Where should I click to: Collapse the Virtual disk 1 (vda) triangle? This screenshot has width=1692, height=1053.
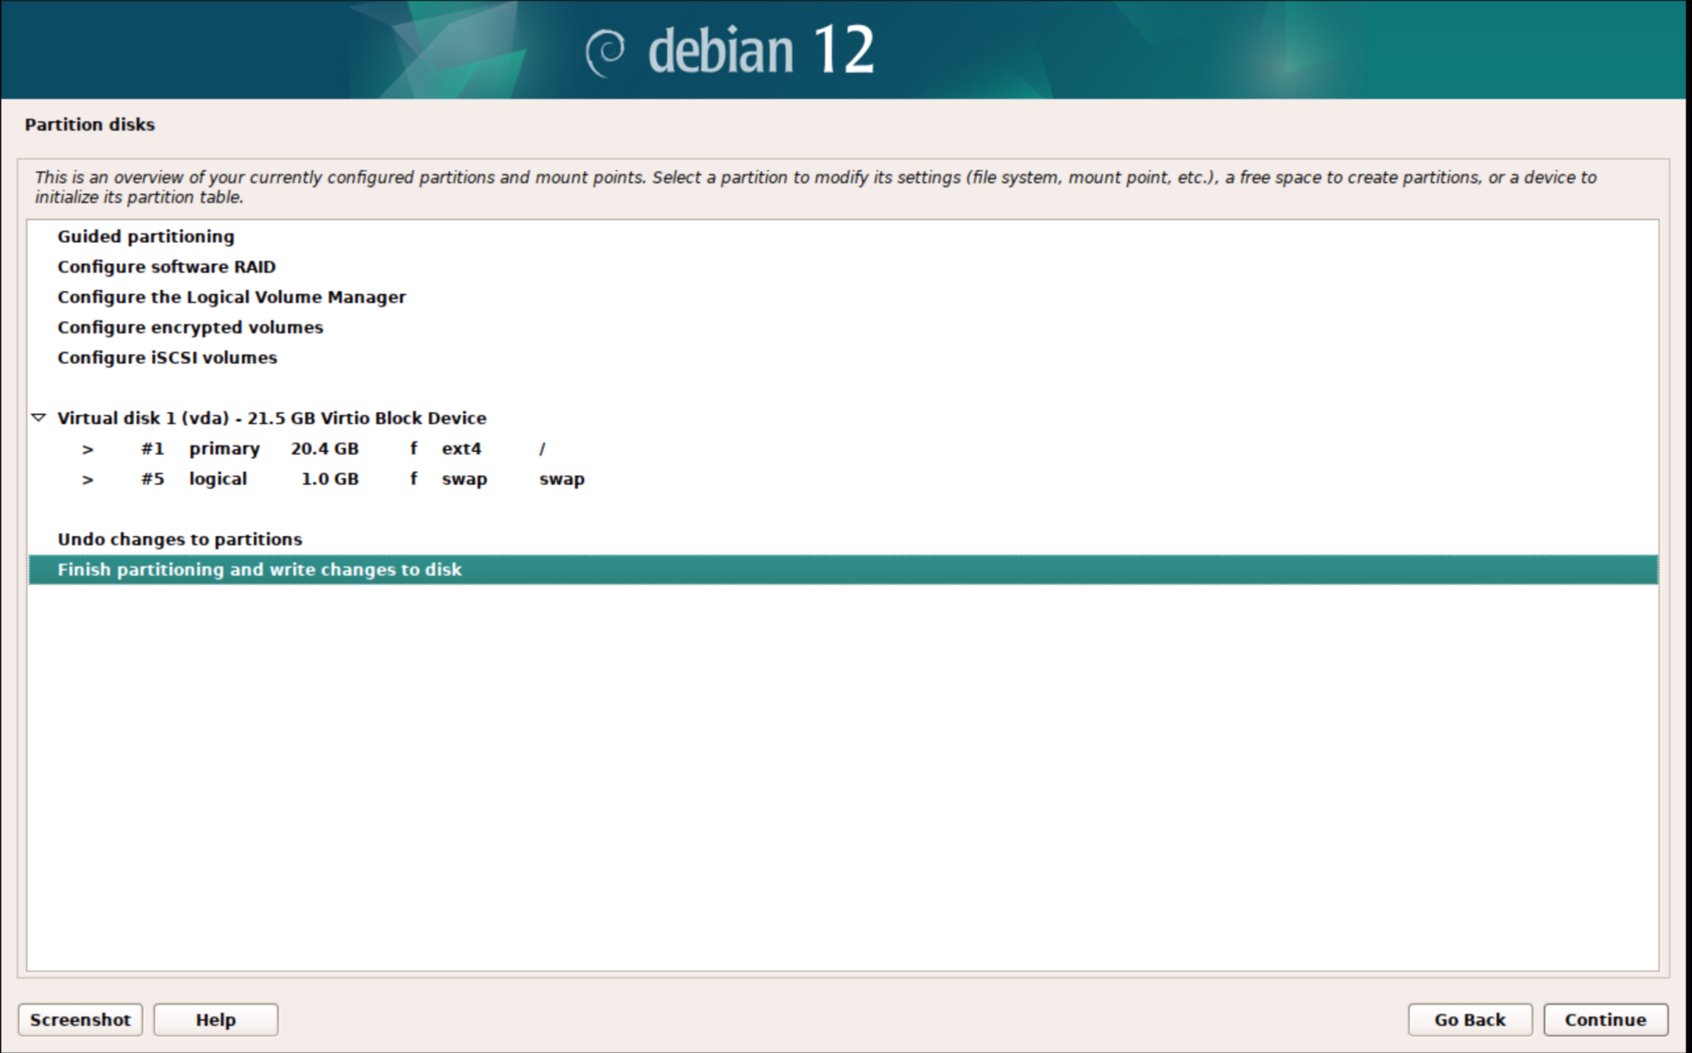(x=39, y=418)
